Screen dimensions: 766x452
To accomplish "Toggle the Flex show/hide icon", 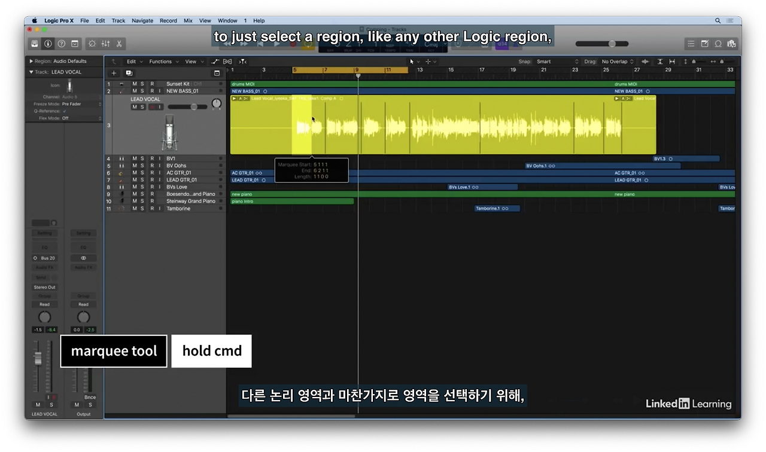I will coord(227,62).
